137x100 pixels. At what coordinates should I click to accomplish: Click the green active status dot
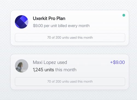point(124,15)
